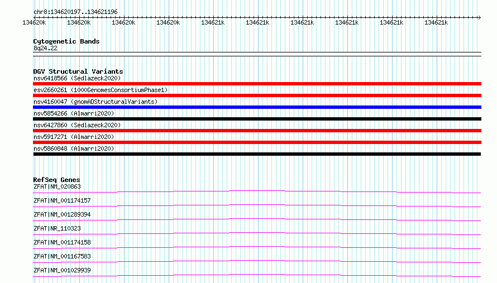
Task: Select transcript ZFAT|NM_001029939
Action: [62, 270]
